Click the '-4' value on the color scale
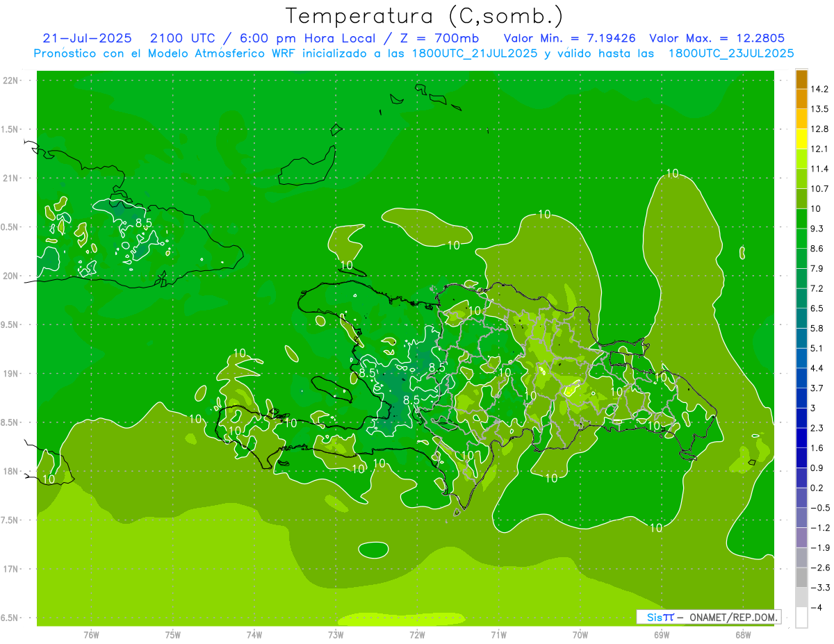The image size is (834, 644). [817, 607]
